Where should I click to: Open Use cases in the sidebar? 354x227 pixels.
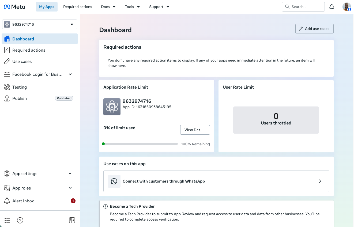[40, 61]
